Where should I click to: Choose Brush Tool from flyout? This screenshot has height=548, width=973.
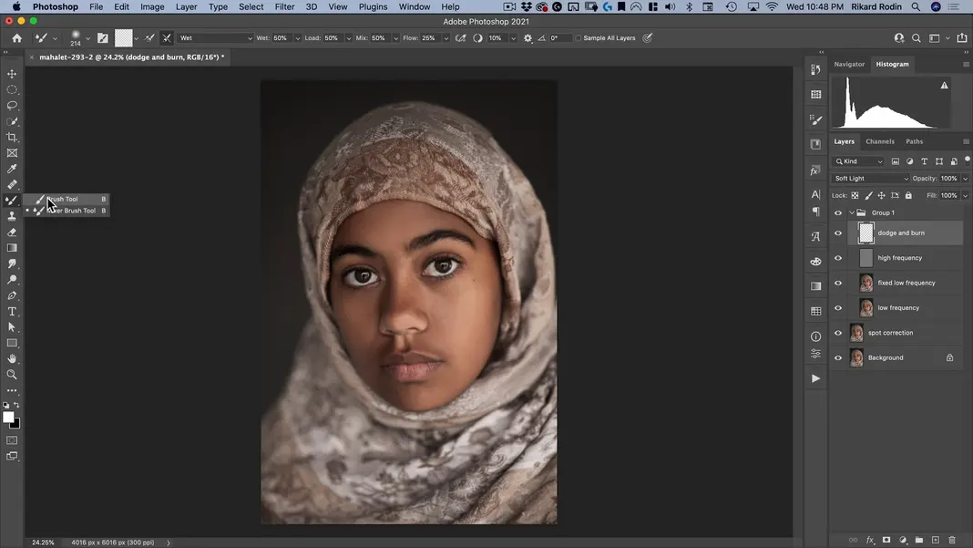pos(67,199)
